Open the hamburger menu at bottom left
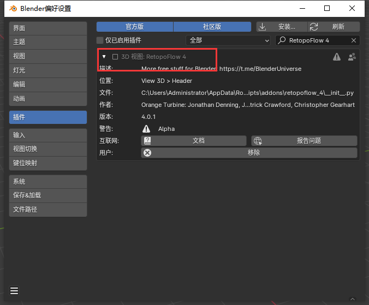This screenshot has width=369, height=305. pos(14,291)
